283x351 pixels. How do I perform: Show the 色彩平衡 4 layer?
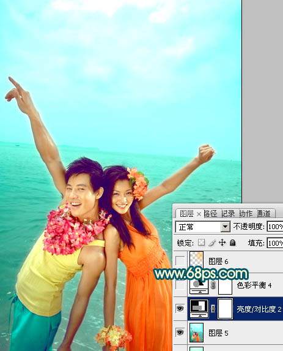coord(180,285)
